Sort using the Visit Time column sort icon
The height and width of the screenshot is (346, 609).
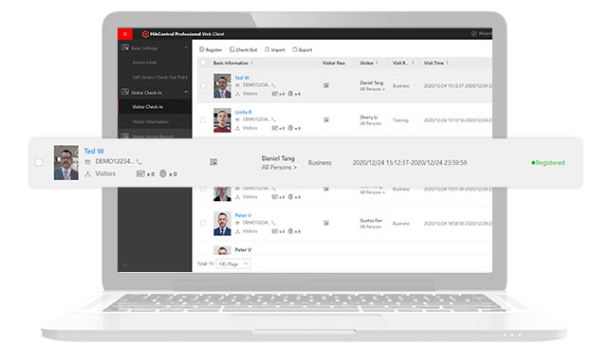click(x=448, y=63)
